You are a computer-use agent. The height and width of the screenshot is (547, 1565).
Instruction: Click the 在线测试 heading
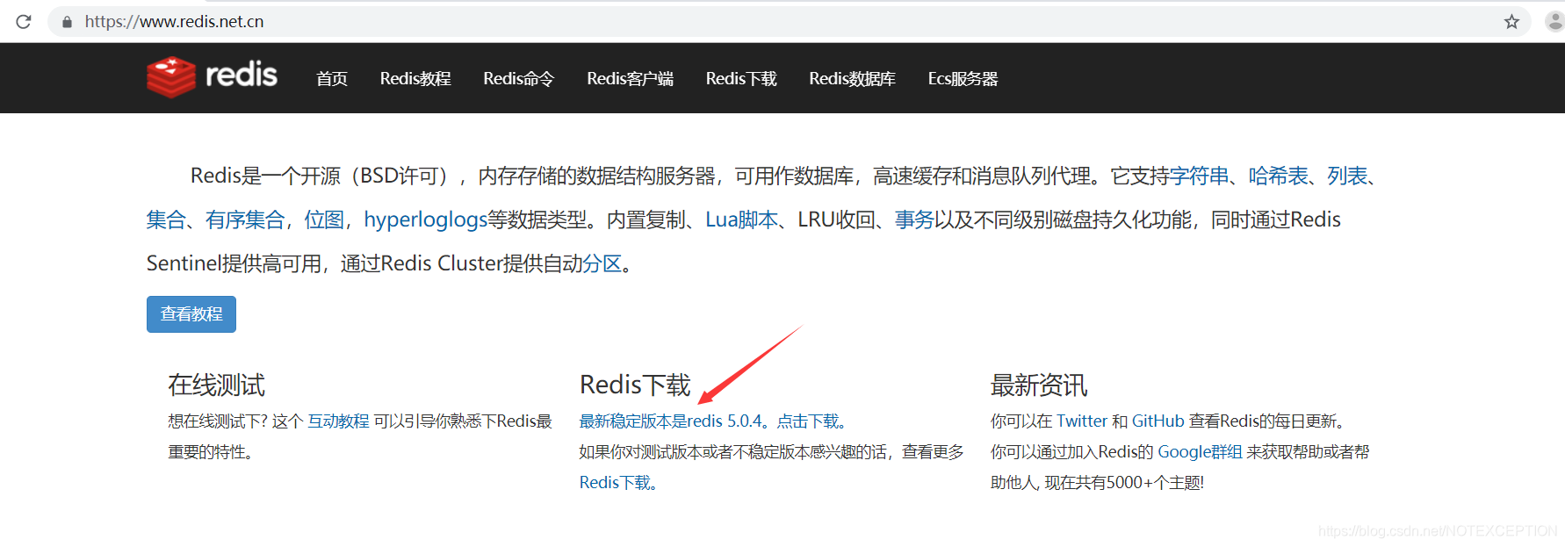click(216, 385)
